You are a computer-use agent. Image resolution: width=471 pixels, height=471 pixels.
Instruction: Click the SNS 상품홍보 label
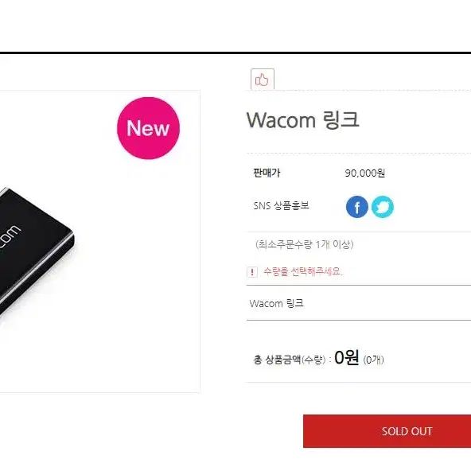[281, 206]
